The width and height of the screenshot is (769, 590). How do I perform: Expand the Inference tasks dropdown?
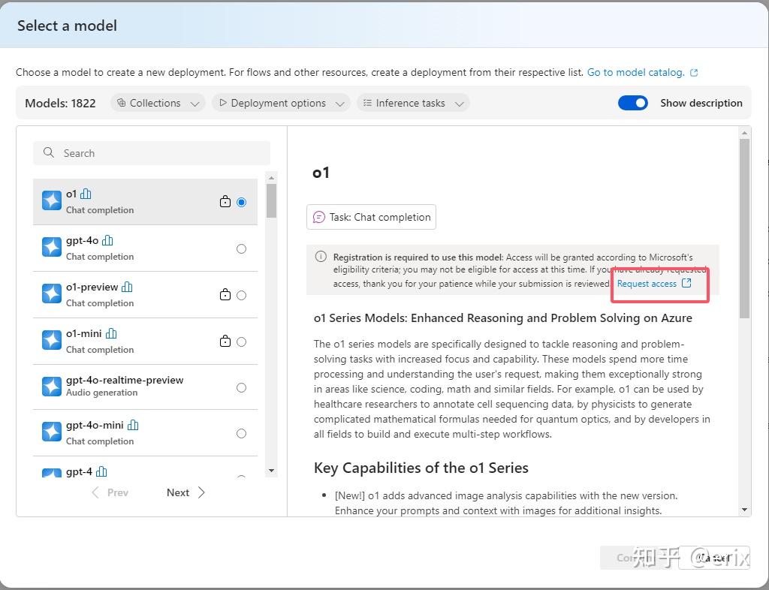coord(413,103)
